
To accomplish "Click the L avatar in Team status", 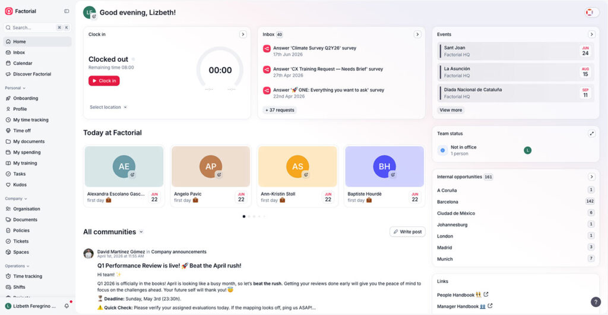I will click(527, 150).
